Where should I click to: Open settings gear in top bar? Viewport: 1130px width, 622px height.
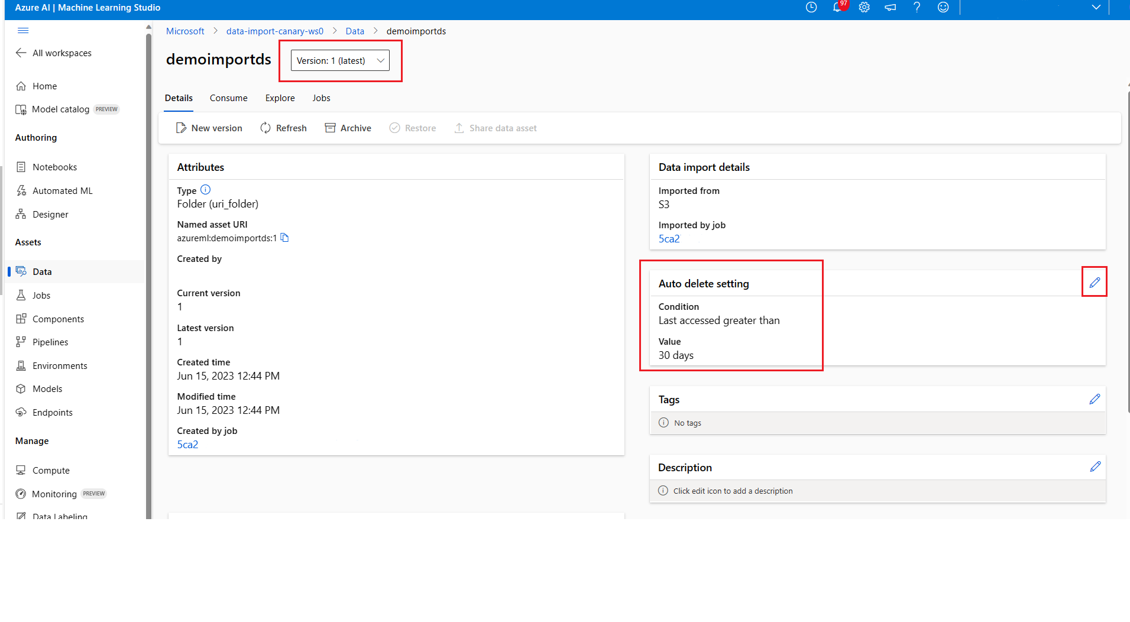tap(864, 8)
